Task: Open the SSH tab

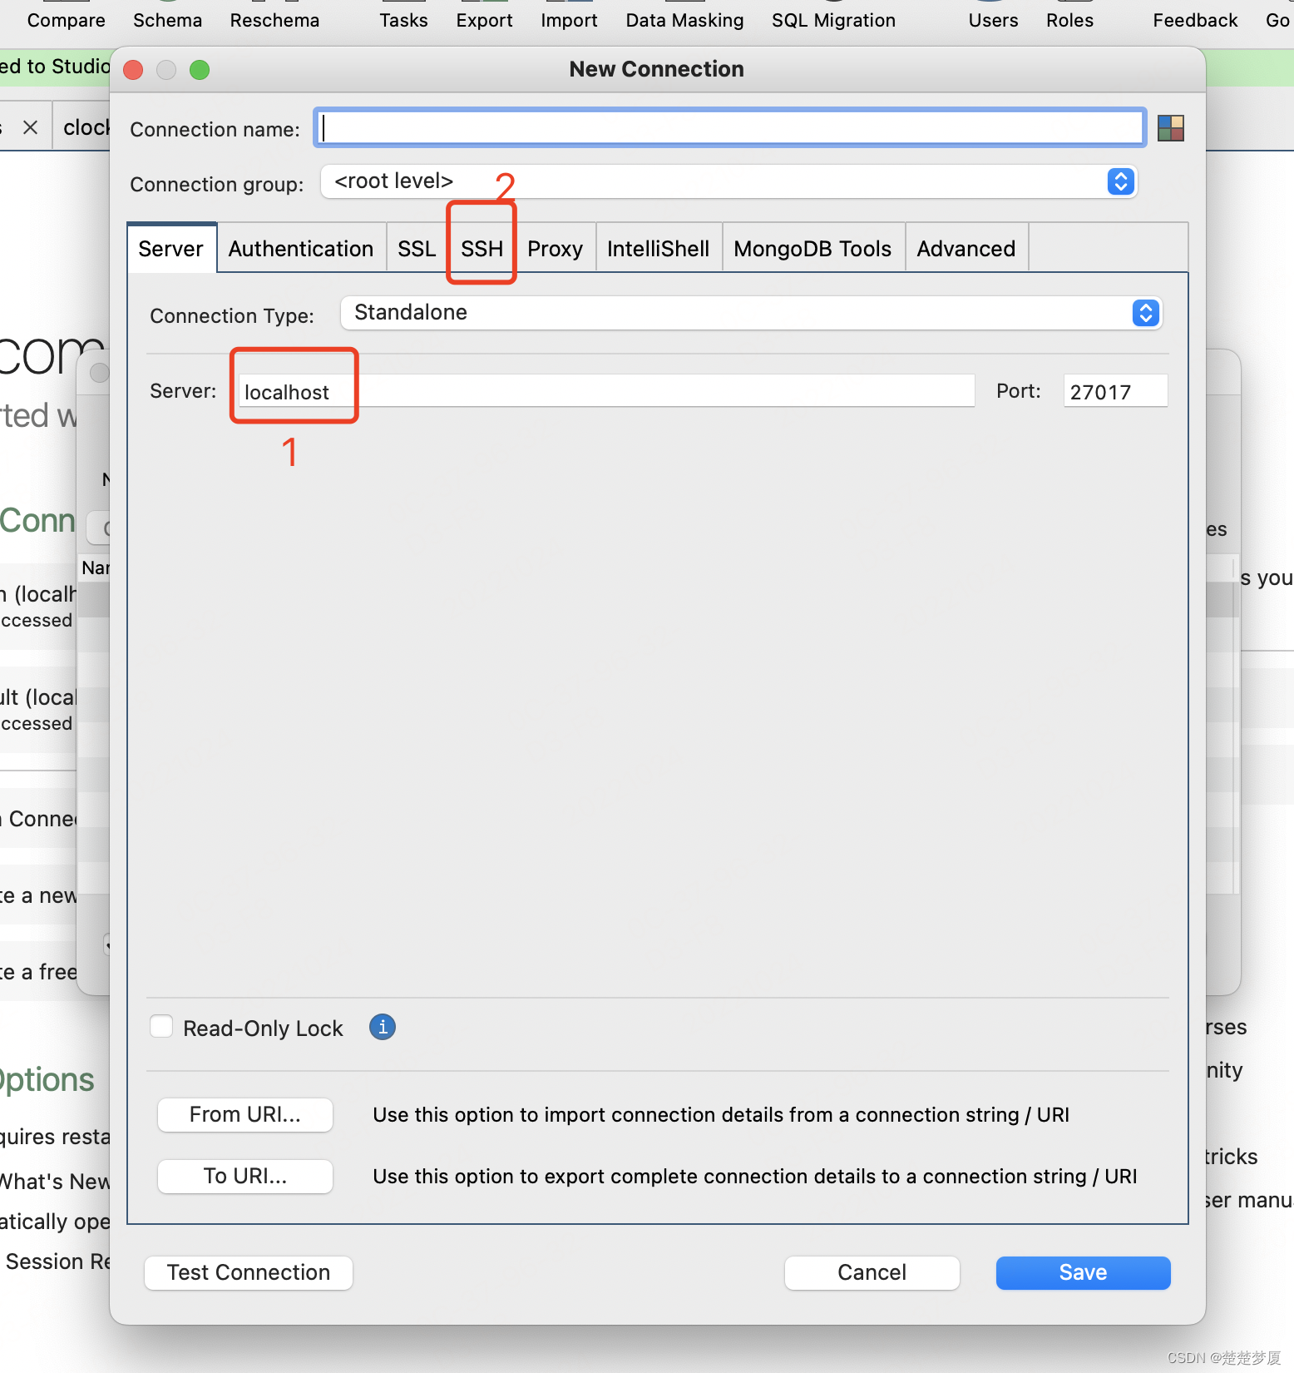Action: (x=482, y=249)
